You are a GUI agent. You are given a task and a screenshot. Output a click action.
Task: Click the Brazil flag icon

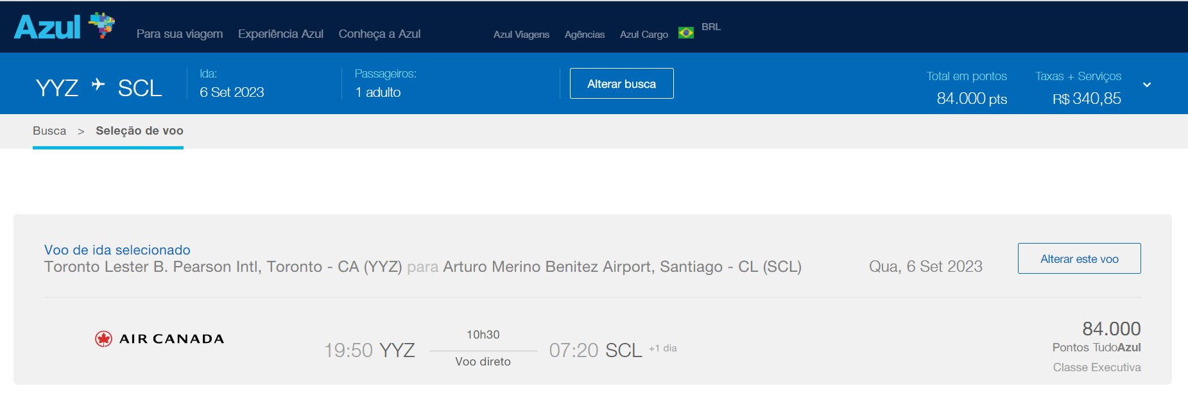[x=685, y=33]
